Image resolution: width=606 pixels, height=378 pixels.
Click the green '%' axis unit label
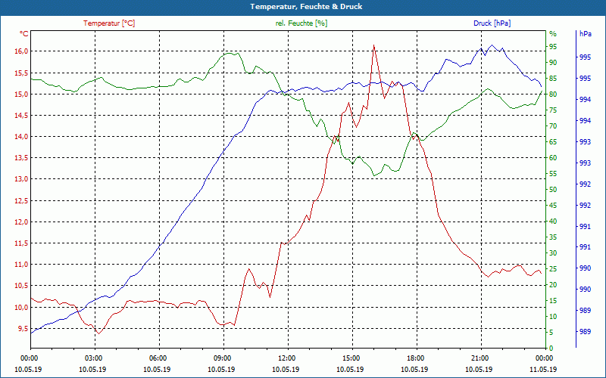tap(553, 34)
